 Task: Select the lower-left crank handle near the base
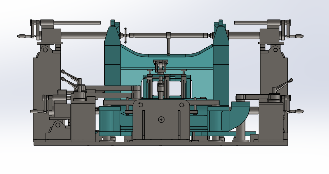click(x=37, y=111)
